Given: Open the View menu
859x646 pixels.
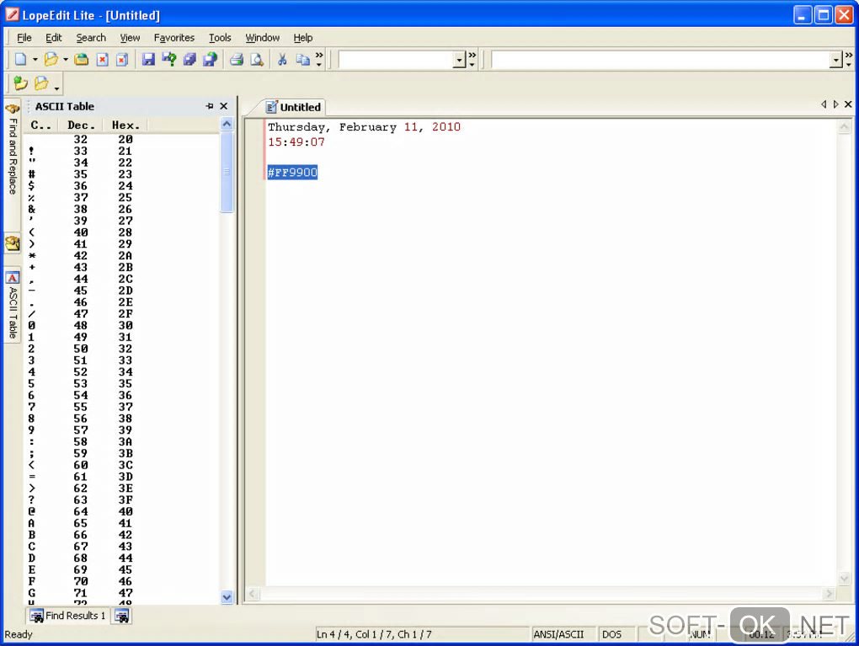Looking at the screenshot, I should [130, 38].
